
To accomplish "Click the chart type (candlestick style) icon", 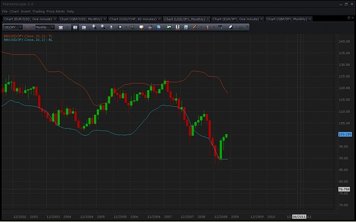I will (60, 27).
